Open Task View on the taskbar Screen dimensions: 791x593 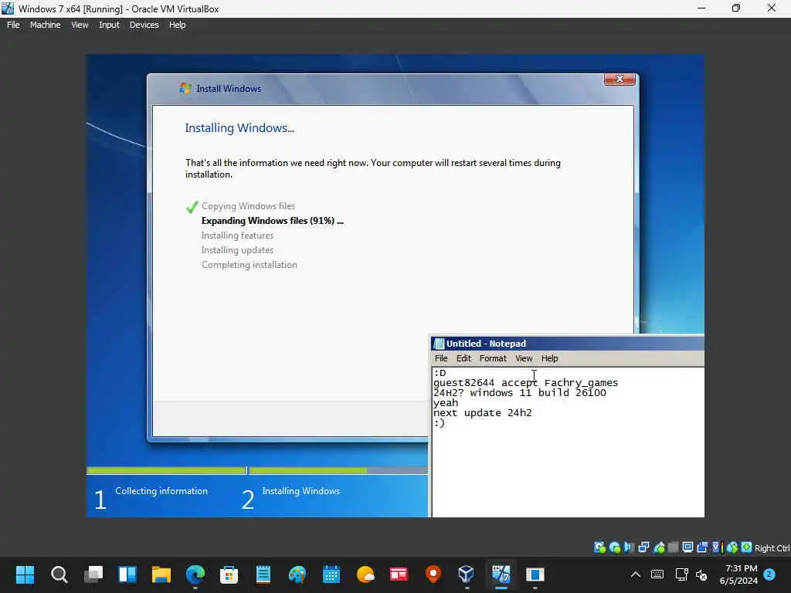[93, 574]
